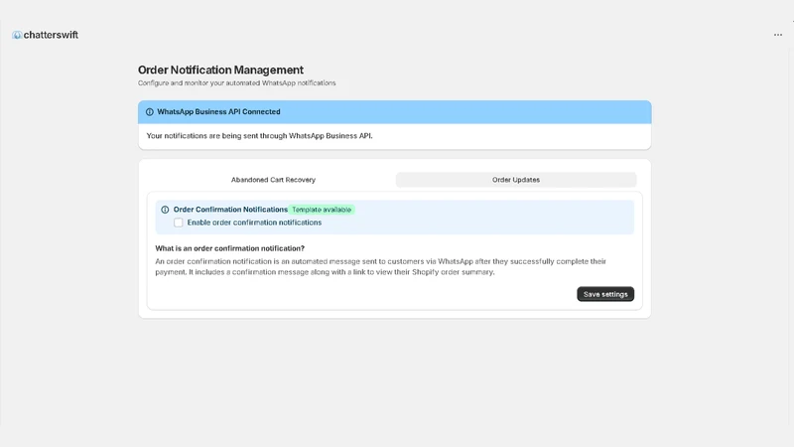
Task: Open the three-dot more options menu
Action: (x=778, y=35)
